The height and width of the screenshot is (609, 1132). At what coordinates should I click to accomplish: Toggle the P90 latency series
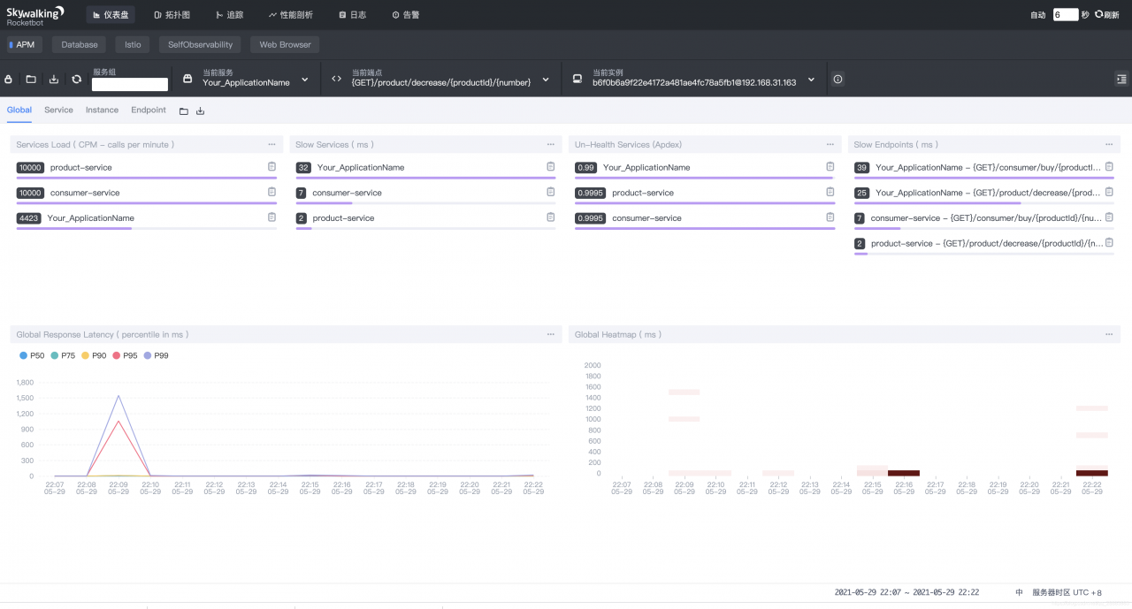94,355
